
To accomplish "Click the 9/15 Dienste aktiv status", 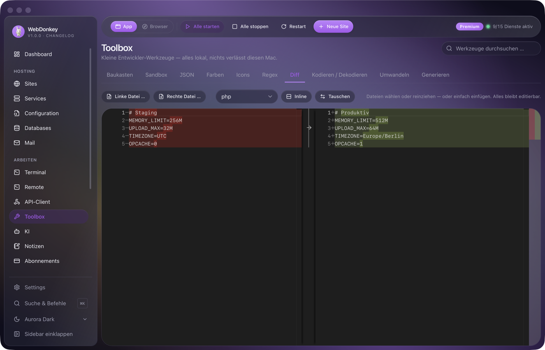I will [x=512, y=26].
